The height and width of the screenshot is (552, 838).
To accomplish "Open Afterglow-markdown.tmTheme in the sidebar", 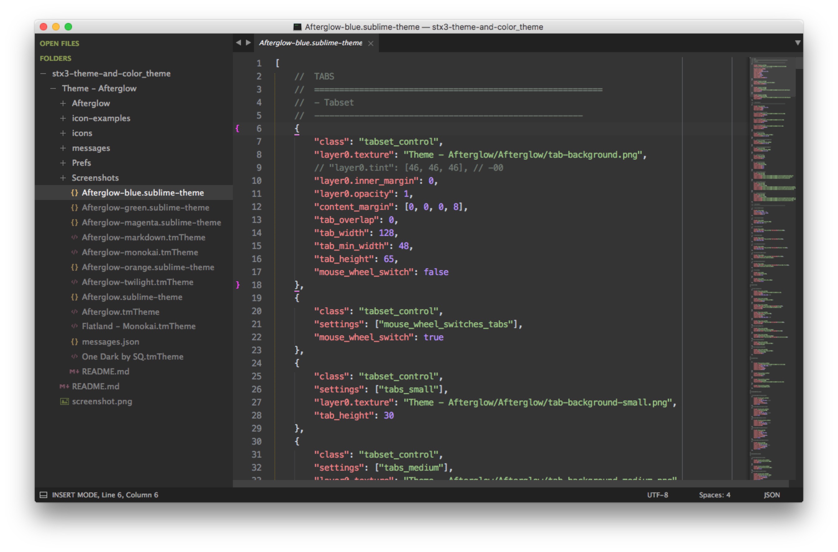I will [143, 237].
